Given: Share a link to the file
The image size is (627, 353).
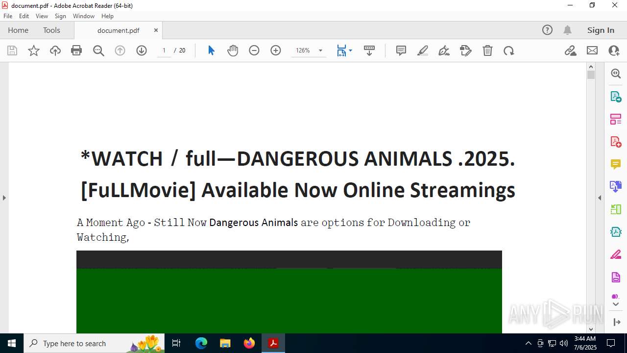Looking at the screenshot, I should coord(571,50).
